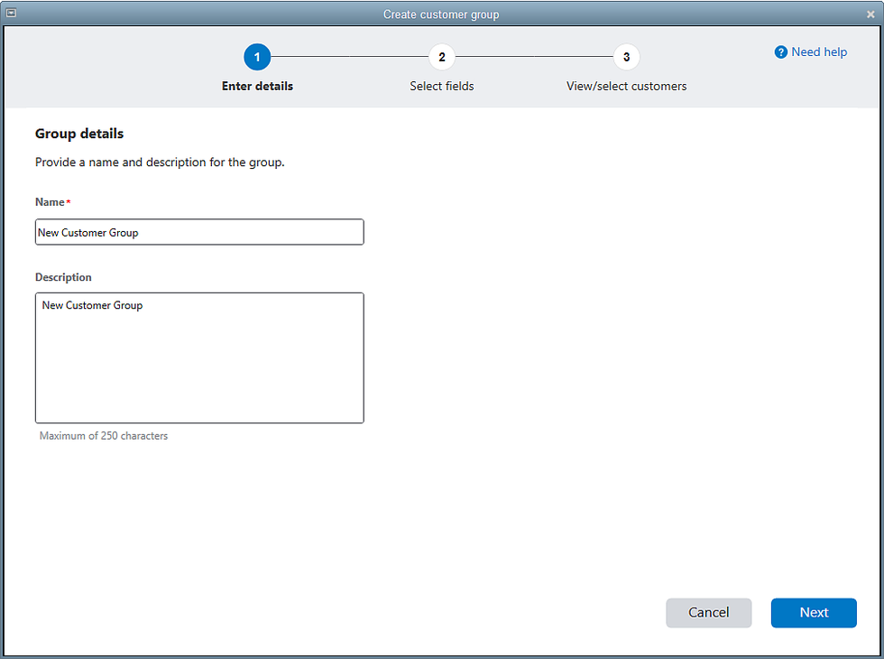Click the 'Provide a name and description' instruction text

160,163
